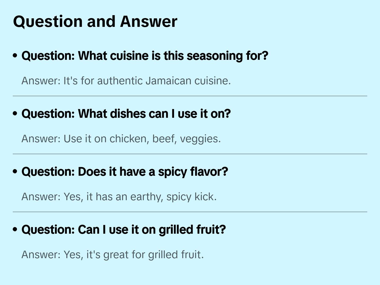Click the answer saying great for grilled fruit
380x285 pixels.
click(x=113, y=255)
